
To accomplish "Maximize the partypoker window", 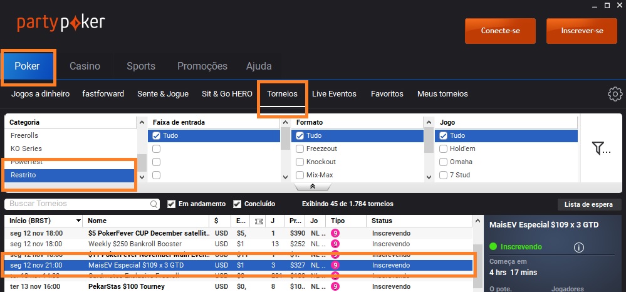I will click(x=607, y=5).
